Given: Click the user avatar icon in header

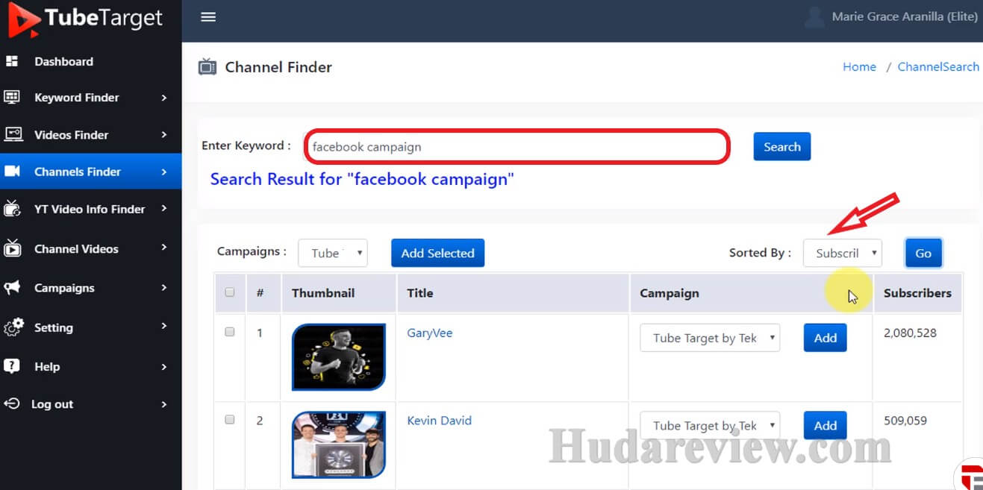Looking at the screenshot, I should click(x=815, y=16).
